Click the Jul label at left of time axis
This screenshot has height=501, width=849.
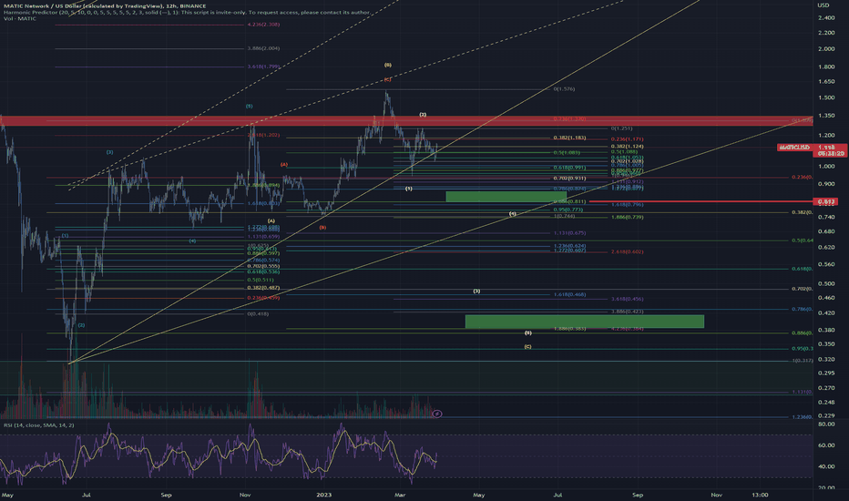[x=87, y=495]
